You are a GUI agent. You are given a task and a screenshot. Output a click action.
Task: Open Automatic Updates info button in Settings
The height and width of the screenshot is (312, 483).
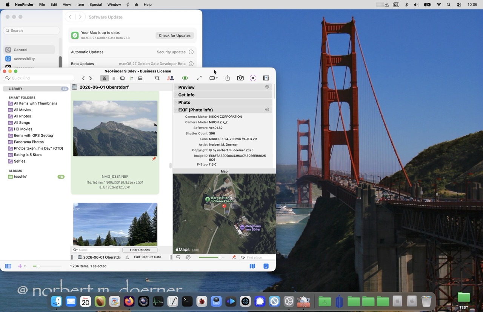click(191, 52)
